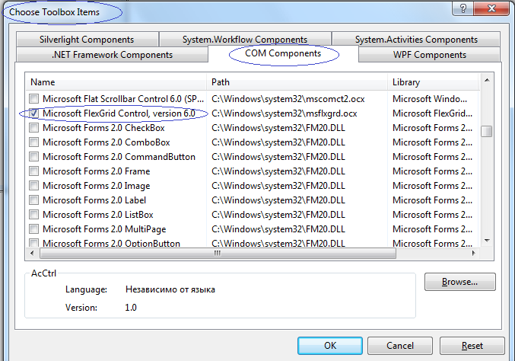The height and width of the screenshot is (361, 515).
Task: Sort the list by the Library column
Action: pos(433,81)
